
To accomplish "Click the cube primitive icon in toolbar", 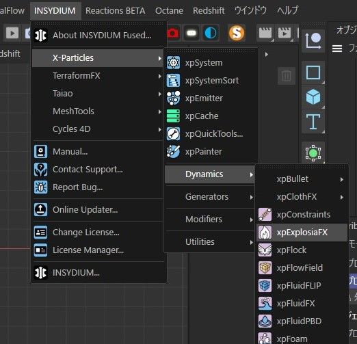I will coord(313,96).
